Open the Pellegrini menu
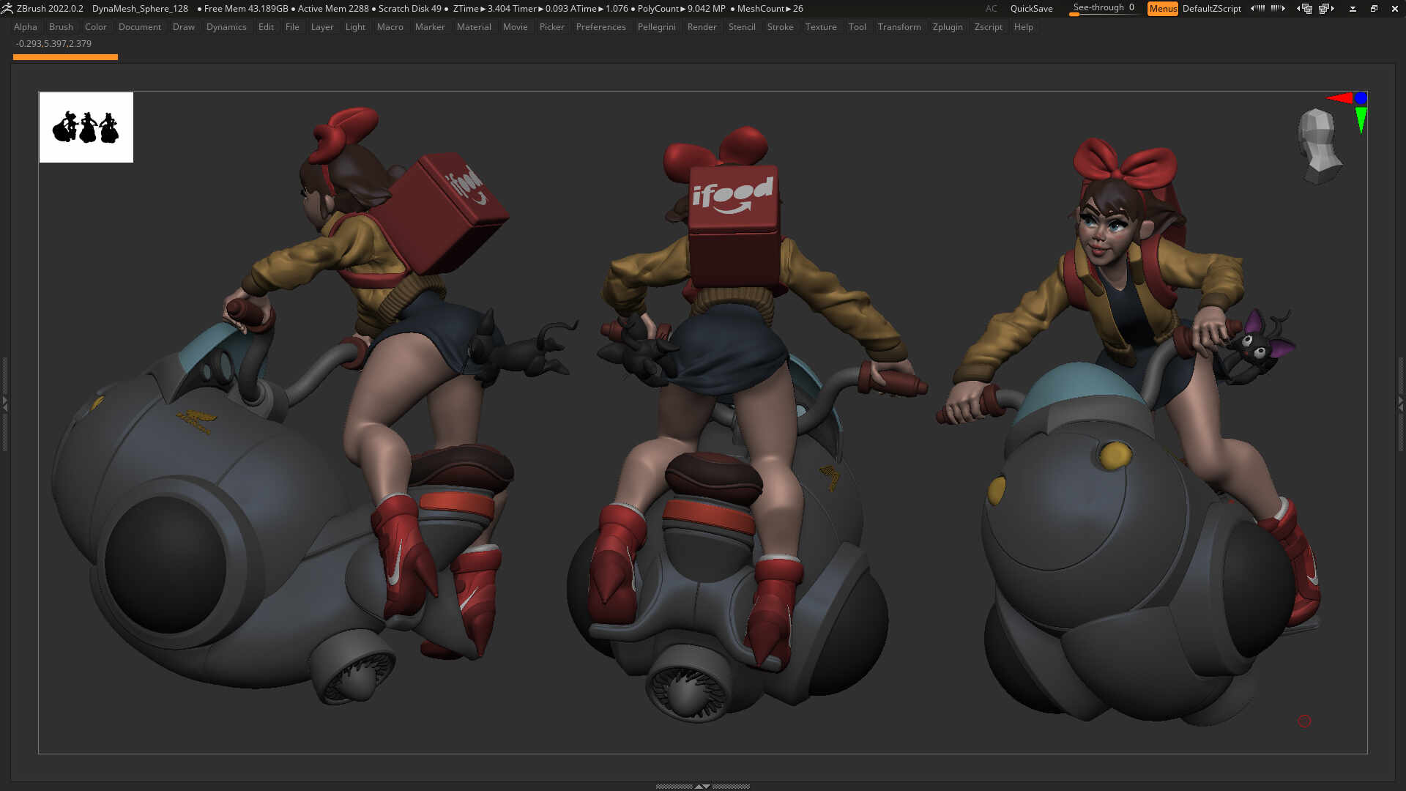 click(x=657, y=27)
